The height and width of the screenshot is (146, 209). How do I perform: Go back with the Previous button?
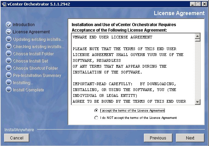pos(158,138)
